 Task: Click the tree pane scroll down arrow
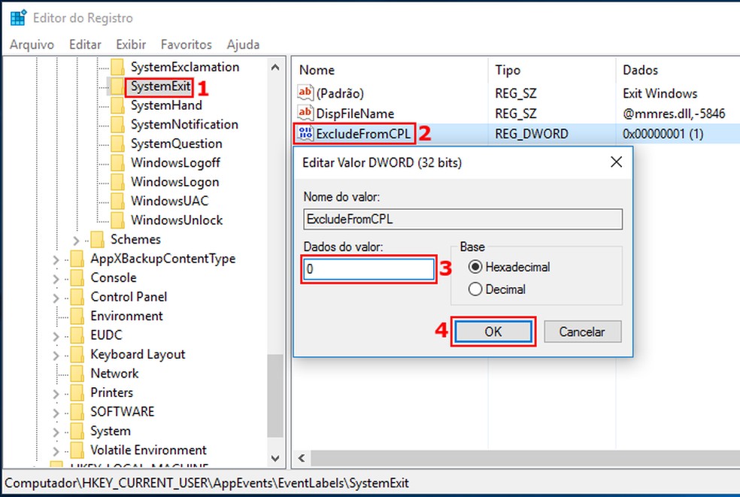click(275, 458)
